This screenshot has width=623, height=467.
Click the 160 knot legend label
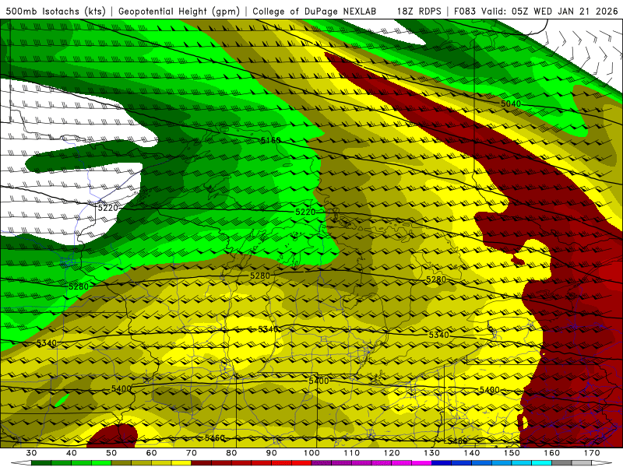pyautogui.click(x=552, y=453)
